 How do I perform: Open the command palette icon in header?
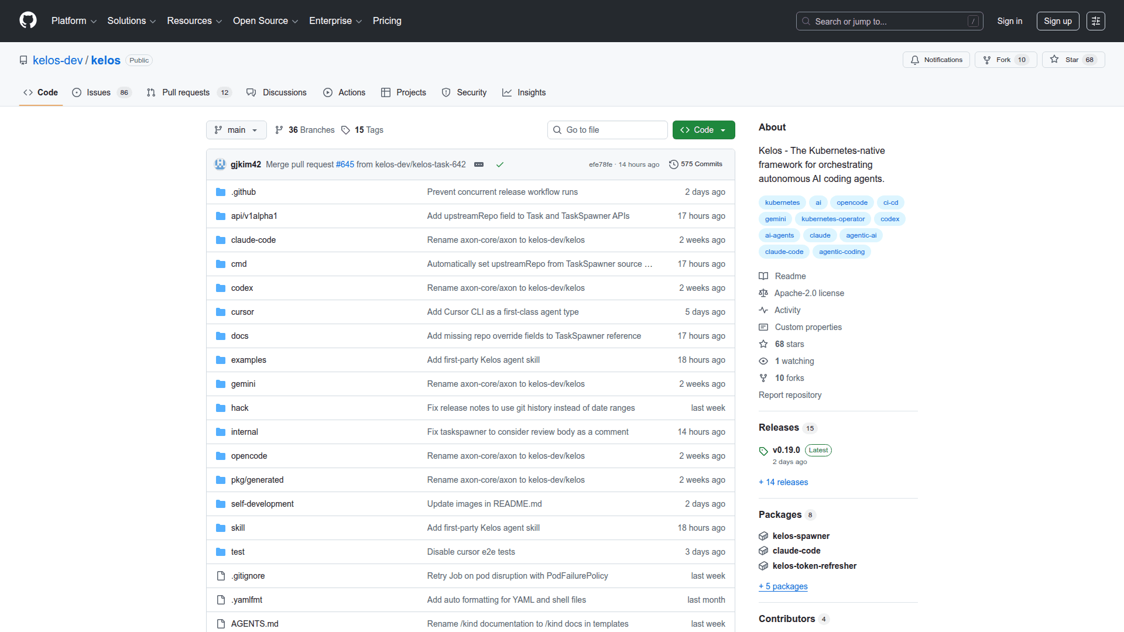click(1095, 21)
